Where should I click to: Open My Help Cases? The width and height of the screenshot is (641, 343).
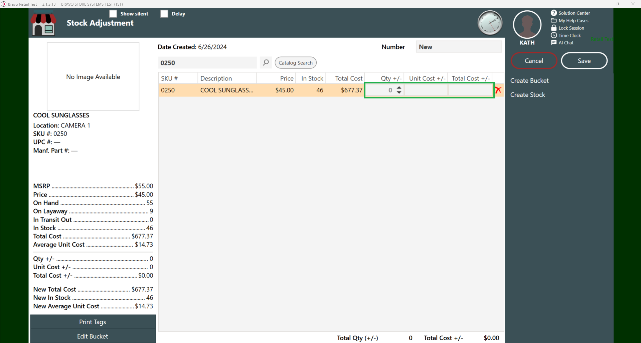click(573, 21)
